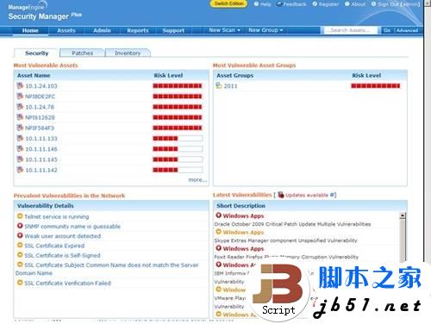Click the Search Assets input field
The image size is (431, 324).
(351, 30)
